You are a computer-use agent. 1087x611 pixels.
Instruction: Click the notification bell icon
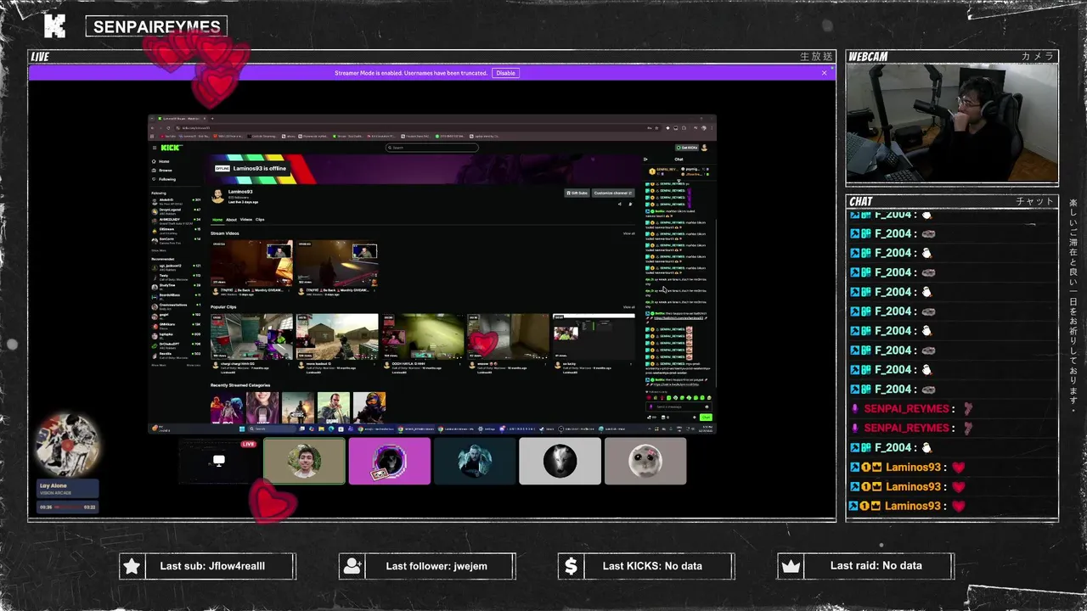coord(630,204)
